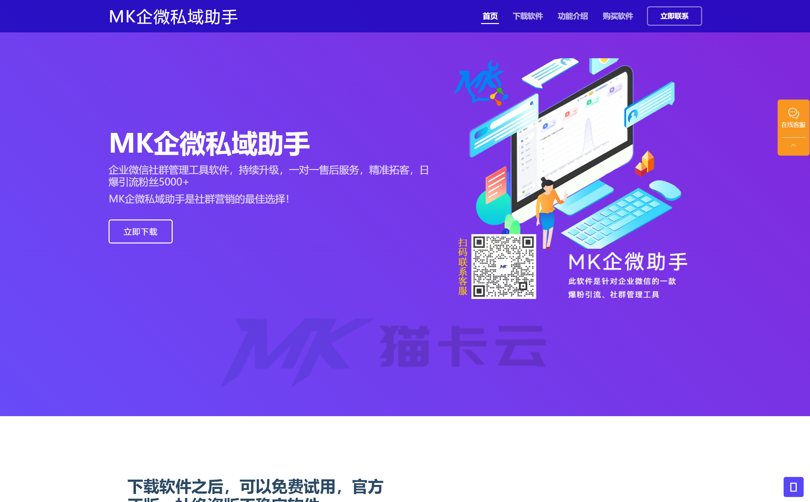Click the customer service QR code
The width and height of the screenshot is (810, 502).
(x=503, y=266)
